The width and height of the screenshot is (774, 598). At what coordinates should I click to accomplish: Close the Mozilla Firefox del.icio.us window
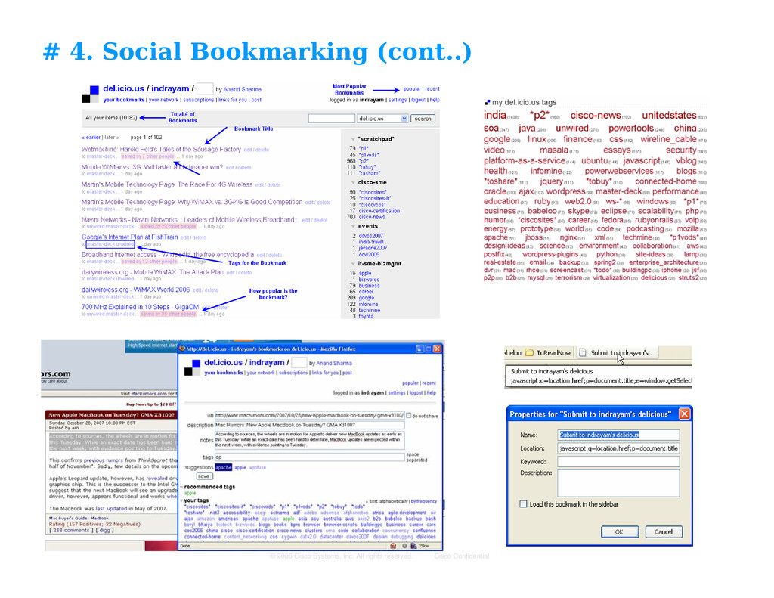click(438, 349)
